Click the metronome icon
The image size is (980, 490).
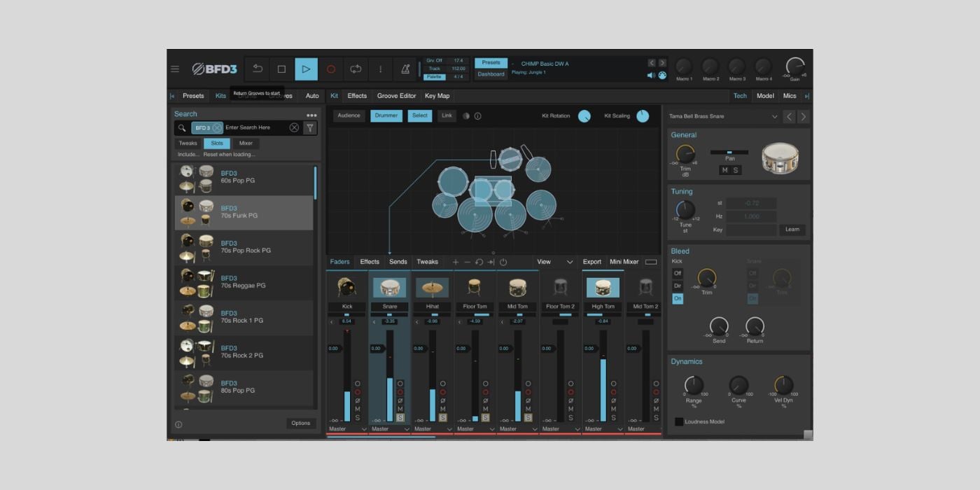[x=405, y=69]
